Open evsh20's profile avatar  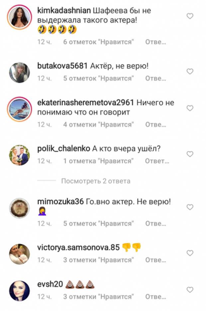[x=19, y=291]
